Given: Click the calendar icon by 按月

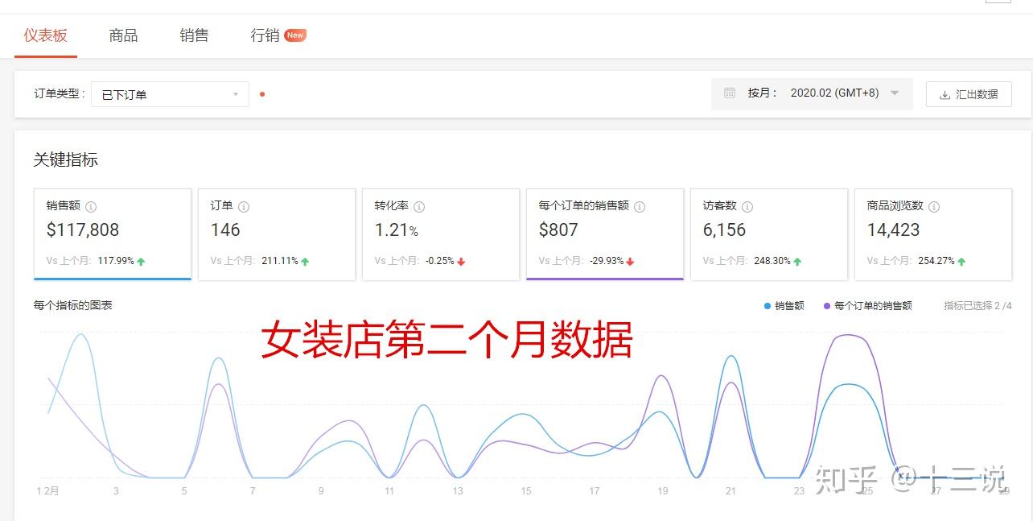Looking at the screenshot, I should [x=730, y=93].
